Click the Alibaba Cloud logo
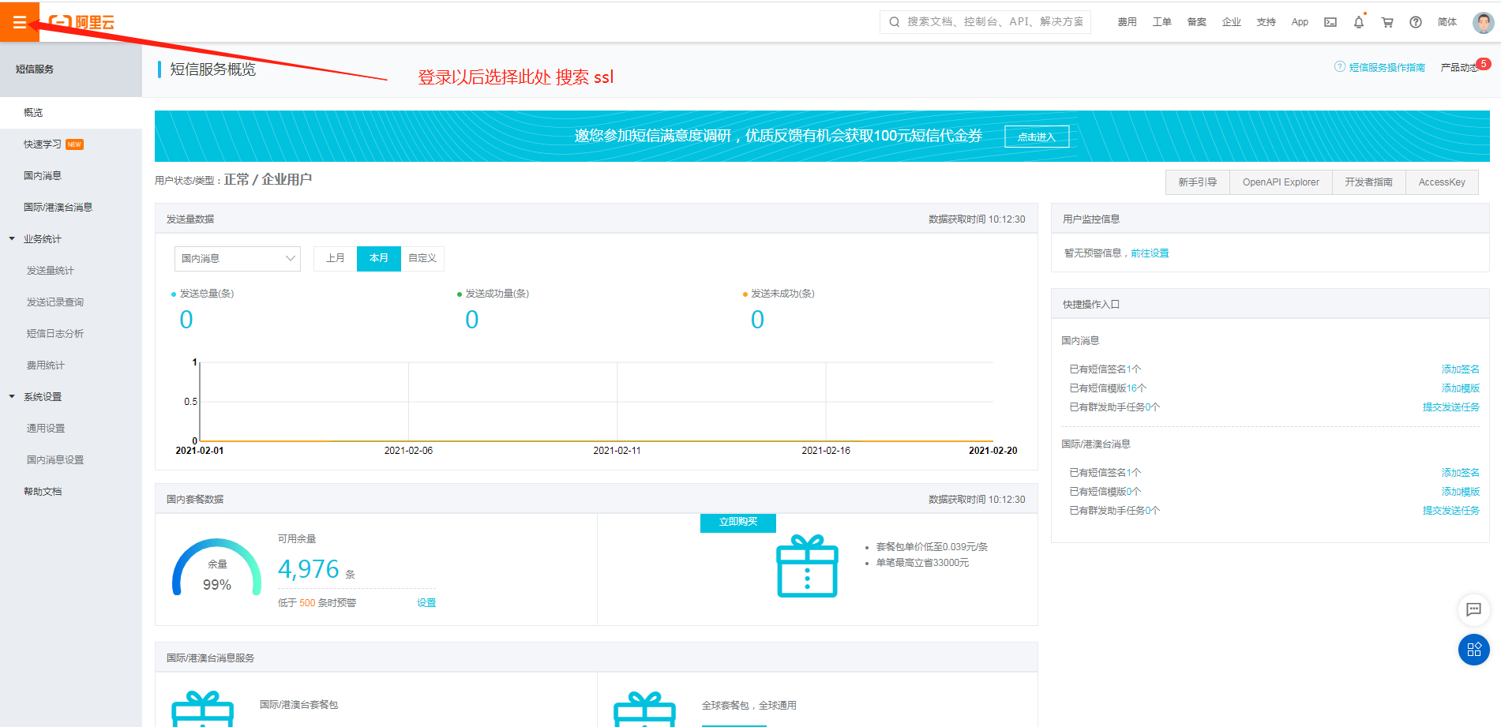Screen dimensions: 1501x727 (x=82, y=22)
